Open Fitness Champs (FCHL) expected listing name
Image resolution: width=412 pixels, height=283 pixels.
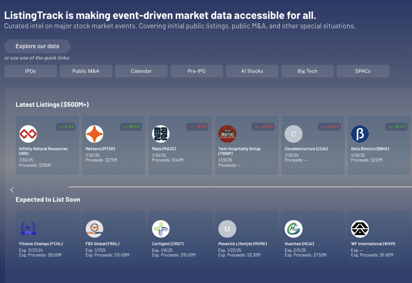pyautogui.click(x=41, y=244)
